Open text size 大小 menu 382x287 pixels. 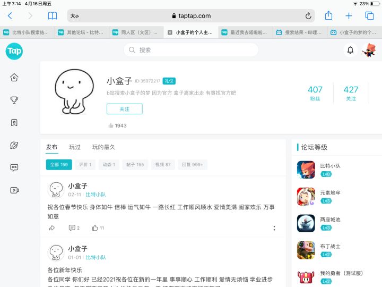click(x=75, y=16)
